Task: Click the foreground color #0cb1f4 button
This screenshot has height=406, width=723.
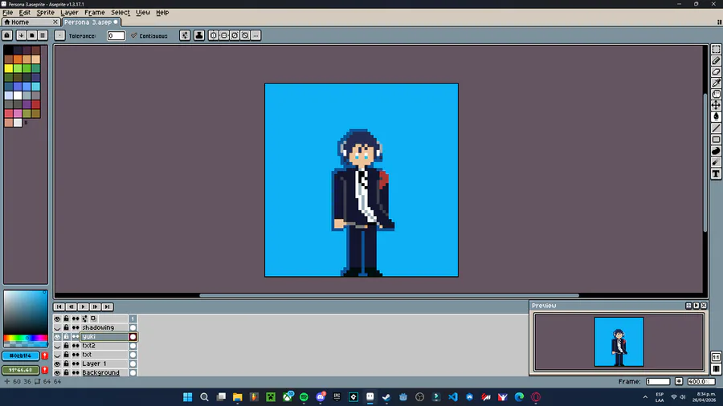Action: [21, 355]
